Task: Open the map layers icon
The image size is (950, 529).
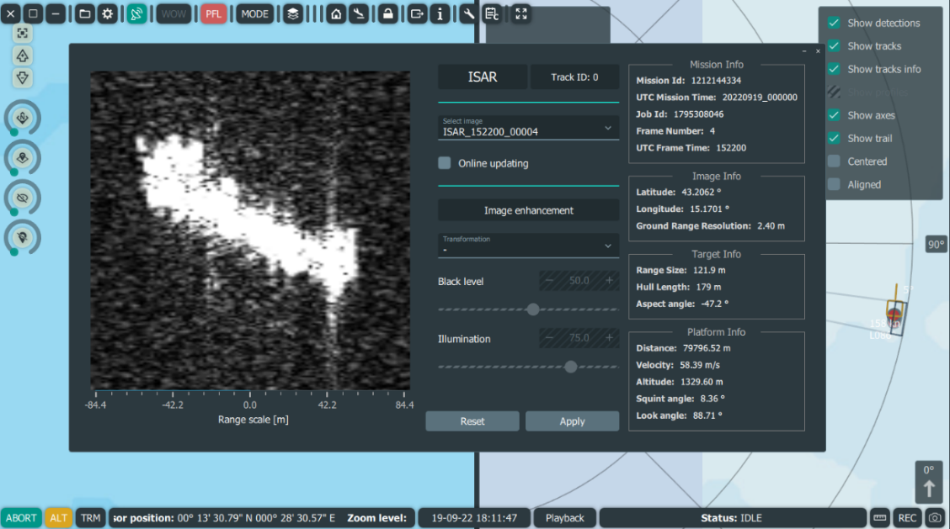Action: click(x=292, y=13)
